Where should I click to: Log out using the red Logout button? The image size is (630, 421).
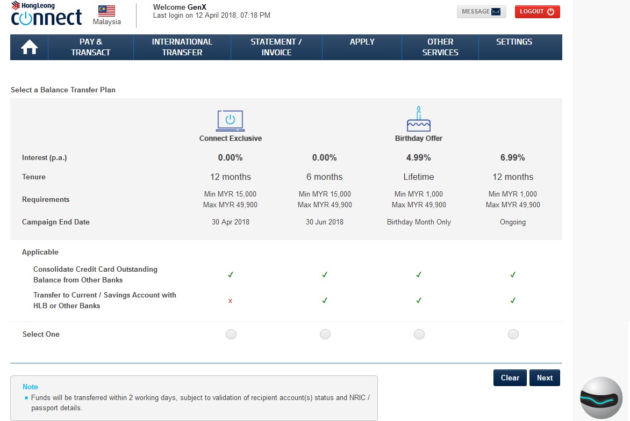[537, 12]
